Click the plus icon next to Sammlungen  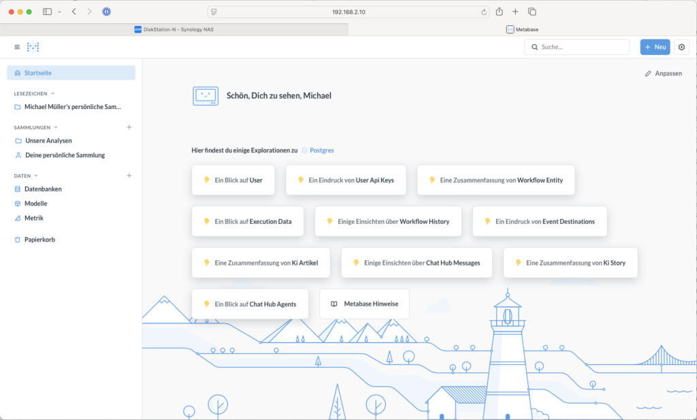click(129, 127)
